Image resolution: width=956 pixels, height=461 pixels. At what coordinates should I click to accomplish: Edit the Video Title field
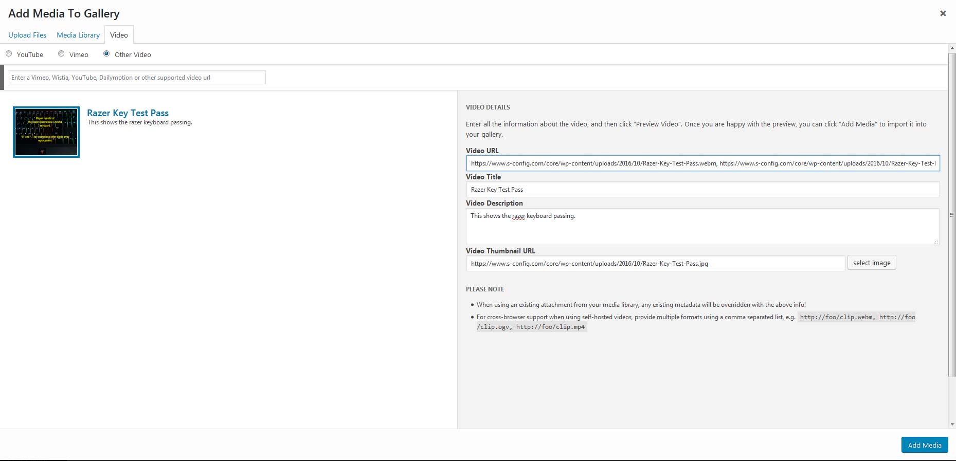(x=702, y=190)
